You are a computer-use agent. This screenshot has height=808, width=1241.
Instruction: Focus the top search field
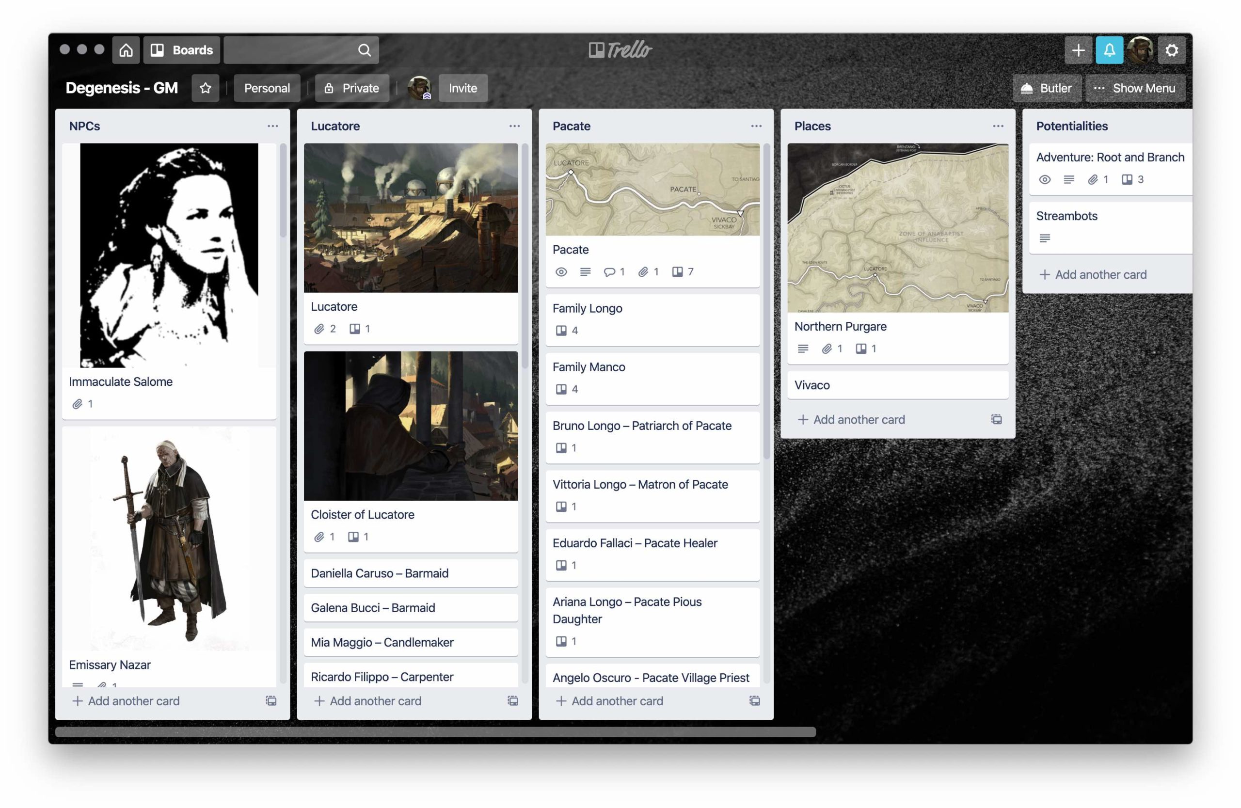(x=301, y=50)
